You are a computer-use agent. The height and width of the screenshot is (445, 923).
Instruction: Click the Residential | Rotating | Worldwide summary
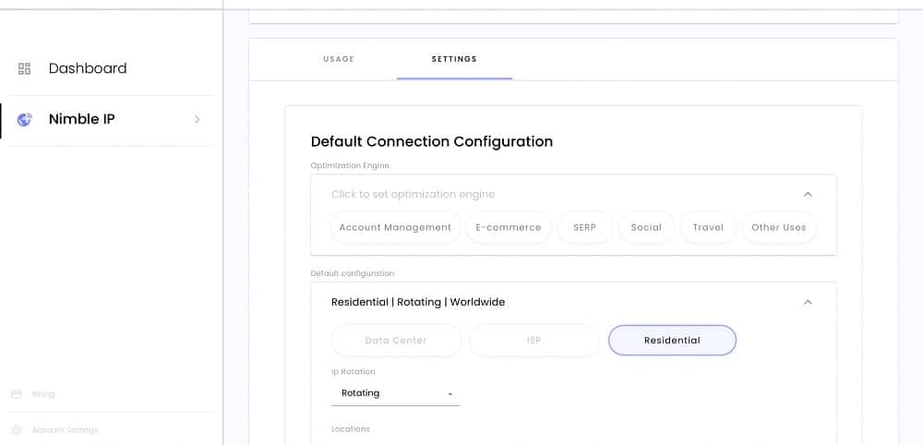point(418,302)
